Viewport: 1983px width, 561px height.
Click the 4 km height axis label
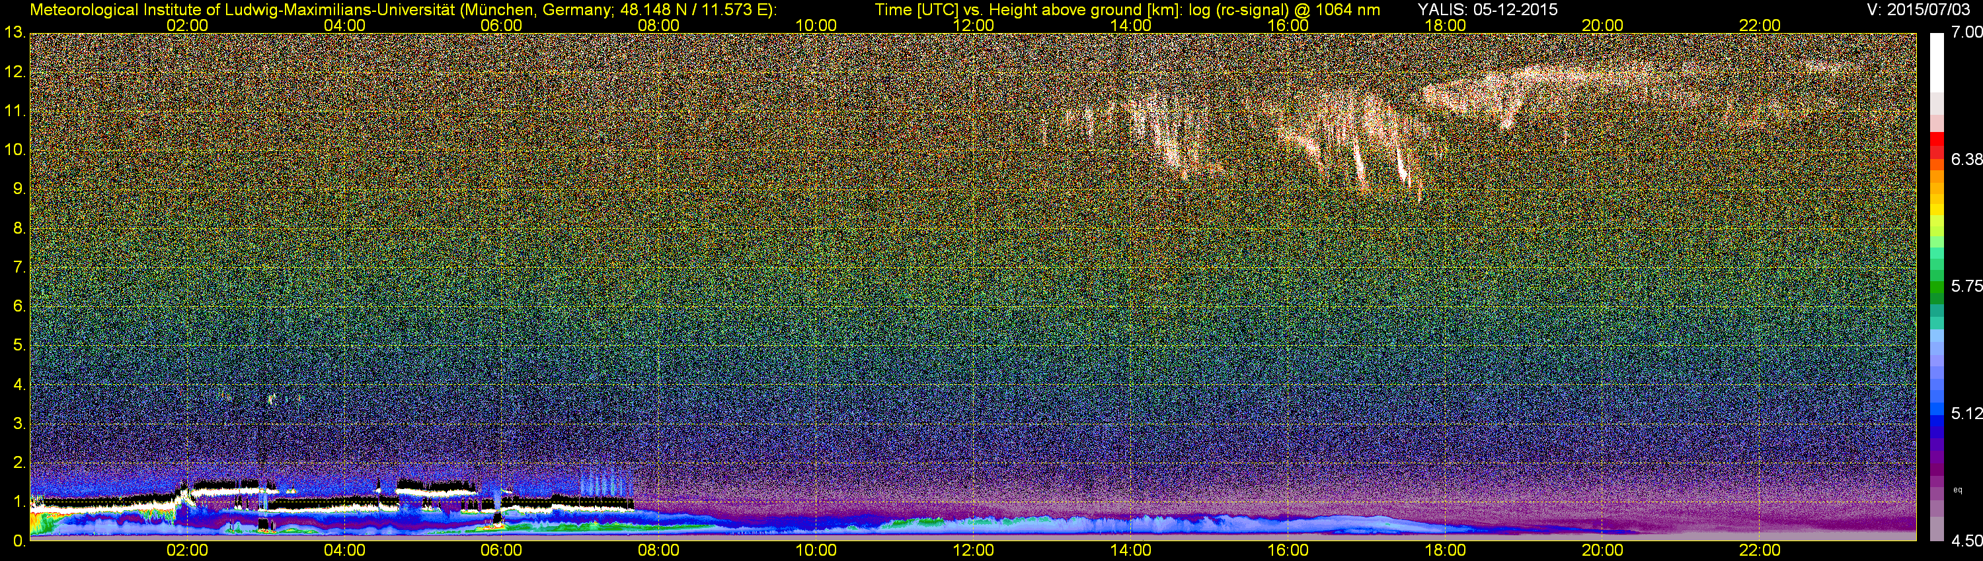[x=19, y=384]
